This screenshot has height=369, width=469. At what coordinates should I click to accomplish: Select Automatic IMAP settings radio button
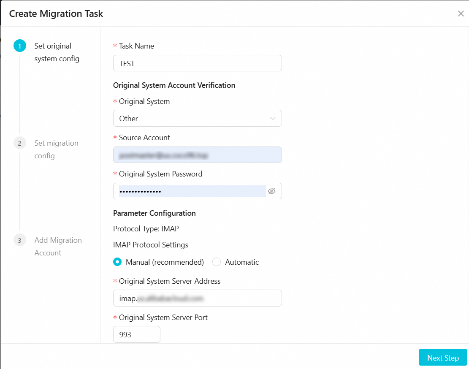(x=217, y=262)
